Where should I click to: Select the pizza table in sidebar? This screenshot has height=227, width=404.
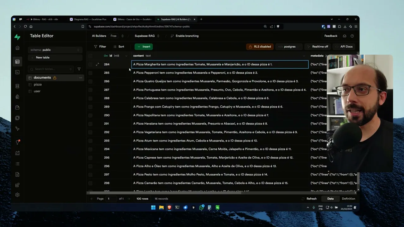pos(38,84)
